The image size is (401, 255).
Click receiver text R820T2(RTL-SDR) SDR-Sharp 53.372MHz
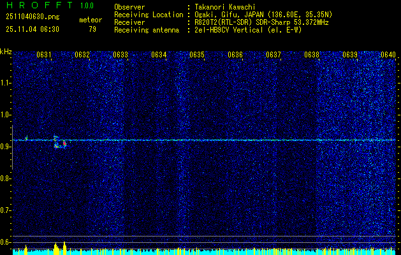click(x=261, y=22)
